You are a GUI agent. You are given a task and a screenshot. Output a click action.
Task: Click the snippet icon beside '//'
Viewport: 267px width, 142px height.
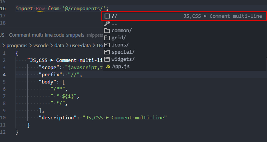(107, 16)
